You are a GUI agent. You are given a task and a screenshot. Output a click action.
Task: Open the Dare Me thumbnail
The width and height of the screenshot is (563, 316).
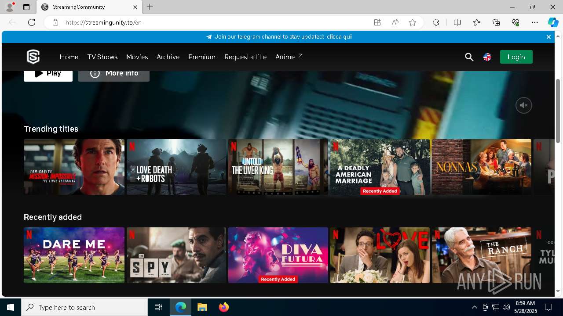pyautogui.click(x=74, y=255)
